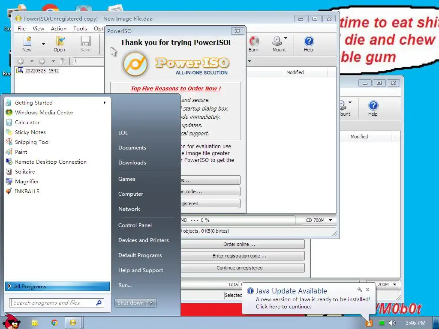Open the dropdown arrow beside New
Screen dimensions: 439x329
43,44
